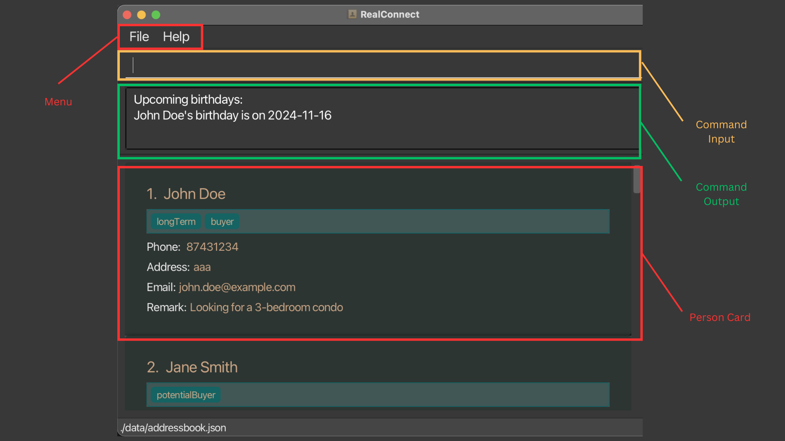Click John Doe's email link
The width and height of the screenshot is (785, 441).
237,287
